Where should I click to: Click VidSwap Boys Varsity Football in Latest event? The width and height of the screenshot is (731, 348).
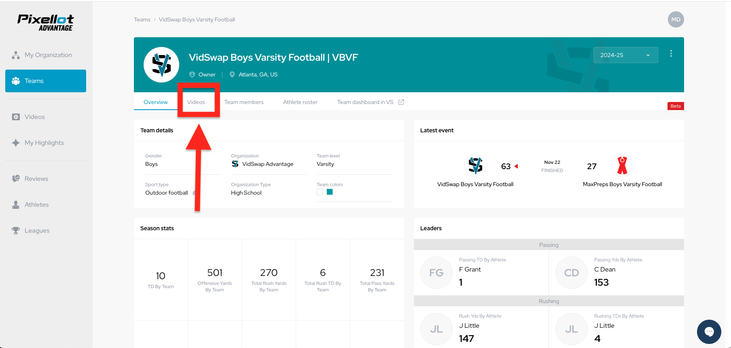tap(475, 184)
